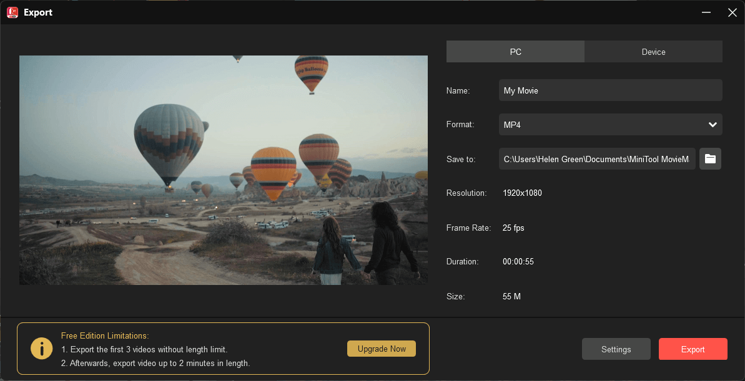Click the Save to label
The height and width of the screenshot is (381, 745).
click(461, 160)
